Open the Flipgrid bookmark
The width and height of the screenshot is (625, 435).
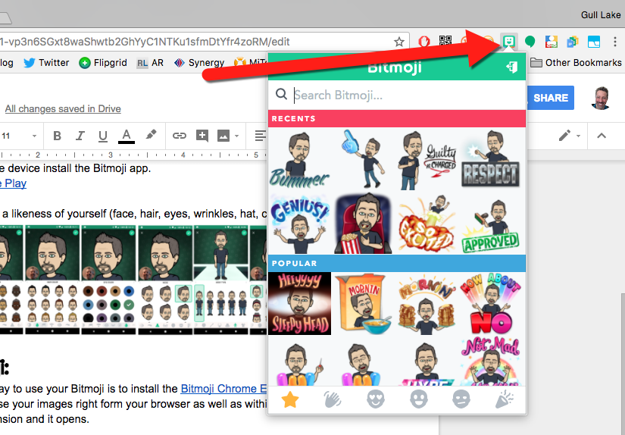point(103,63)
